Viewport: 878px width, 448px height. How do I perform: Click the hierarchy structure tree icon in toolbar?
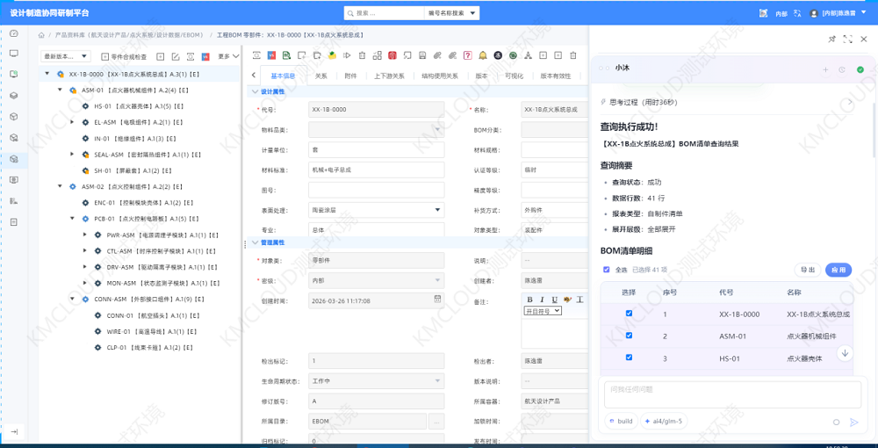point(528,54)
